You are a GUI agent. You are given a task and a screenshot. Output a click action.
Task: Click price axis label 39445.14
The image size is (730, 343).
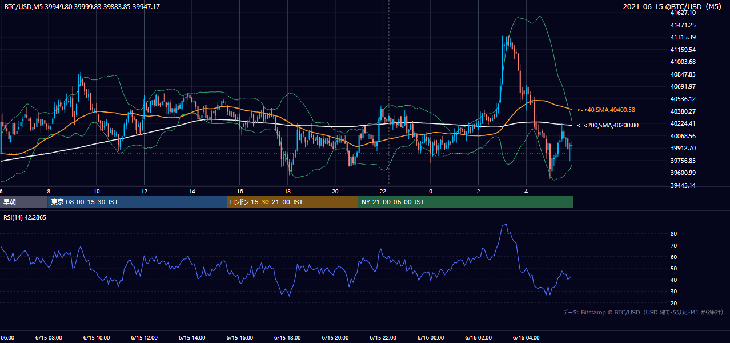(x=683, y=185)
